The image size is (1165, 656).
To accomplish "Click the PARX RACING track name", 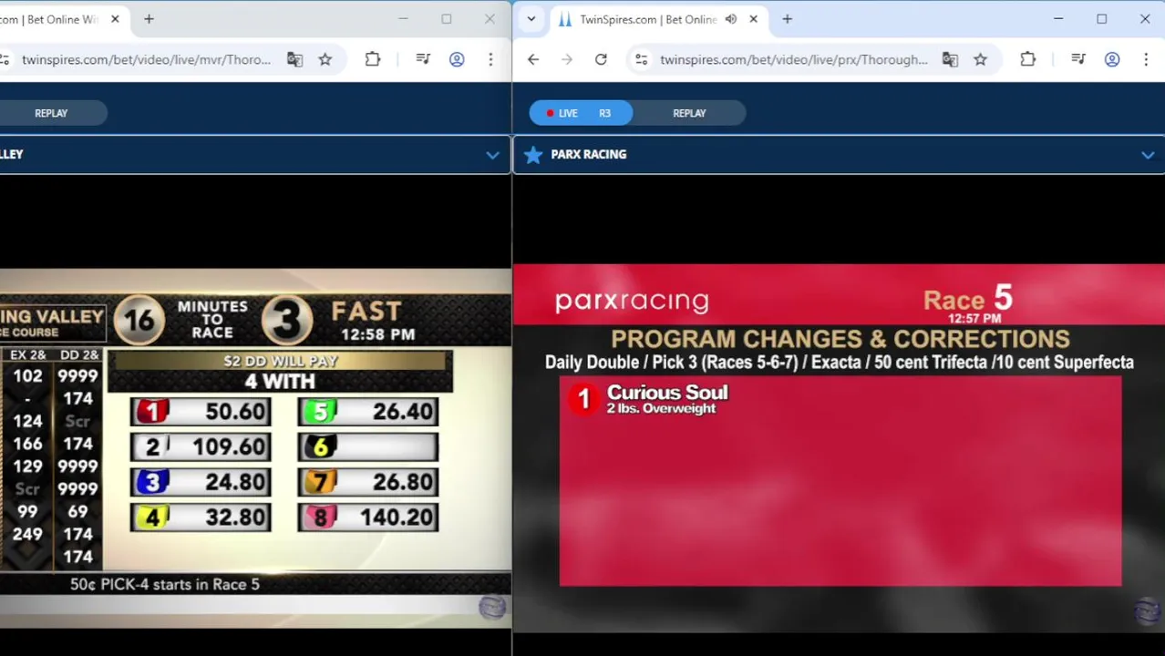I will click(x=588, y=155).
